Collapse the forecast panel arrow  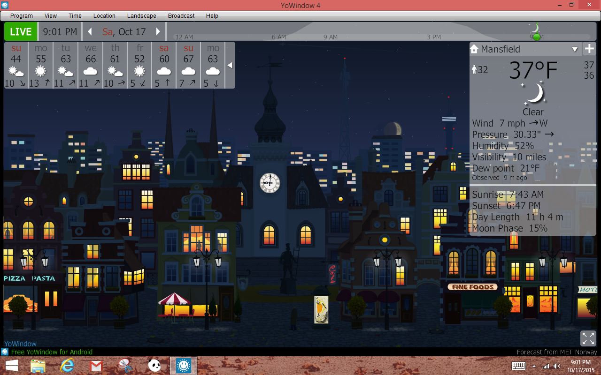pyautogui.click(x=230, y=65)
